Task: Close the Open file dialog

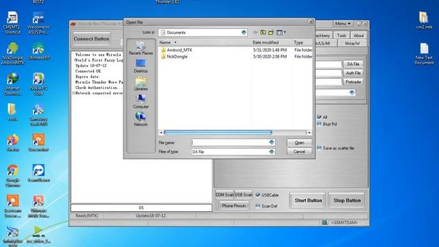Action: (x=311, y=22)
